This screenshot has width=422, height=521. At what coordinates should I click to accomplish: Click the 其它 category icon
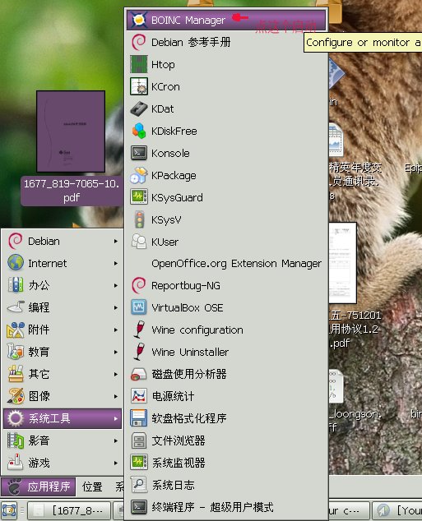click(x=16, y=374)
